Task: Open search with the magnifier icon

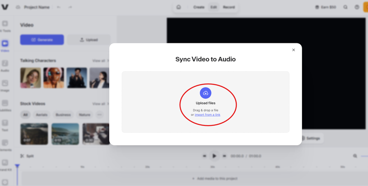Action: click(345, 7)
